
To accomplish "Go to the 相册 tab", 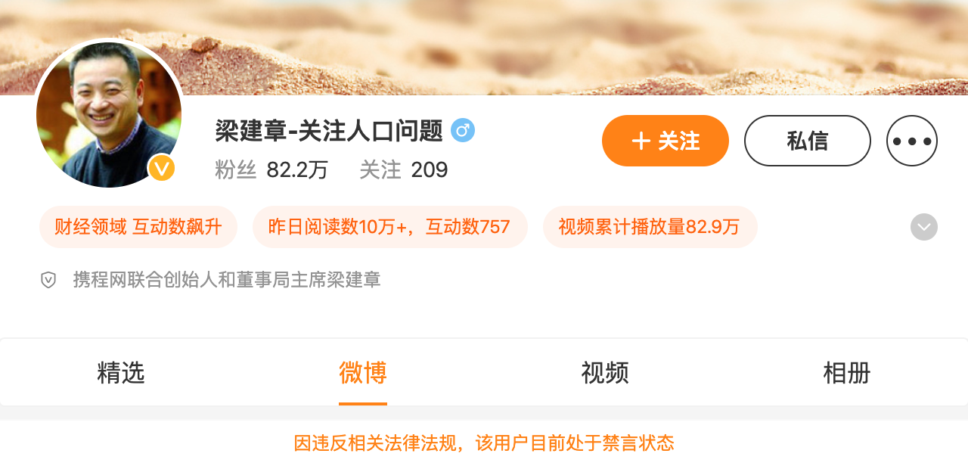I will (847, 373).
